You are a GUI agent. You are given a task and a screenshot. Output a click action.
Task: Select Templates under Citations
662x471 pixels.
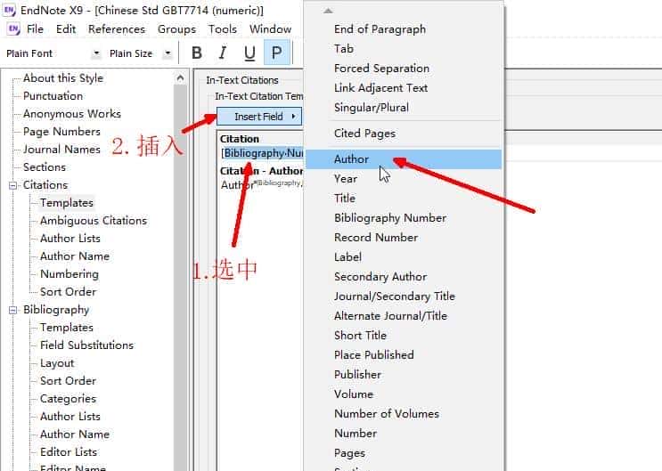point(67,203)
